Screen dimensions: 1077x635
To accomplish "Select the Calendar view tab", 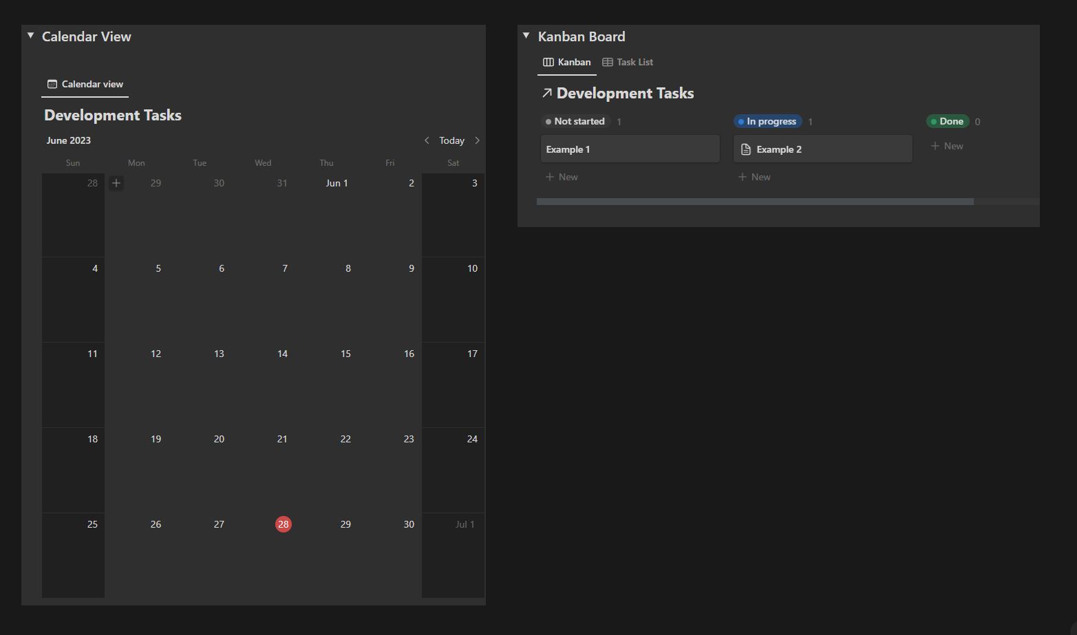I will pos(84,84).
